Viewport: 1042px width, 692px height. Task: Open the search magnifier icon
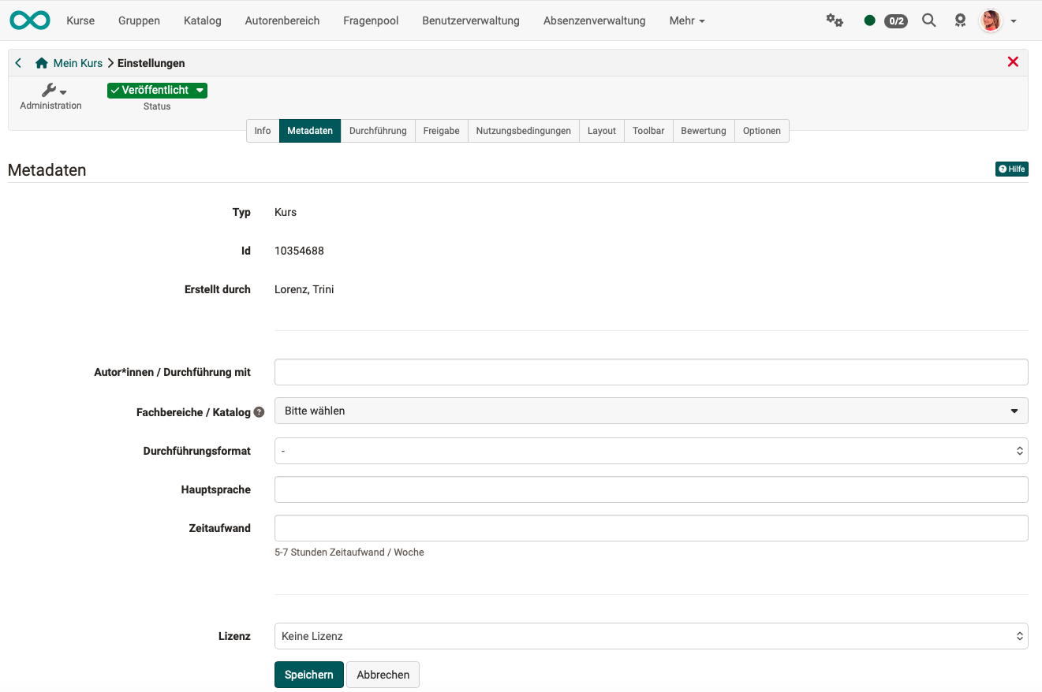click(x=928, y=20)
